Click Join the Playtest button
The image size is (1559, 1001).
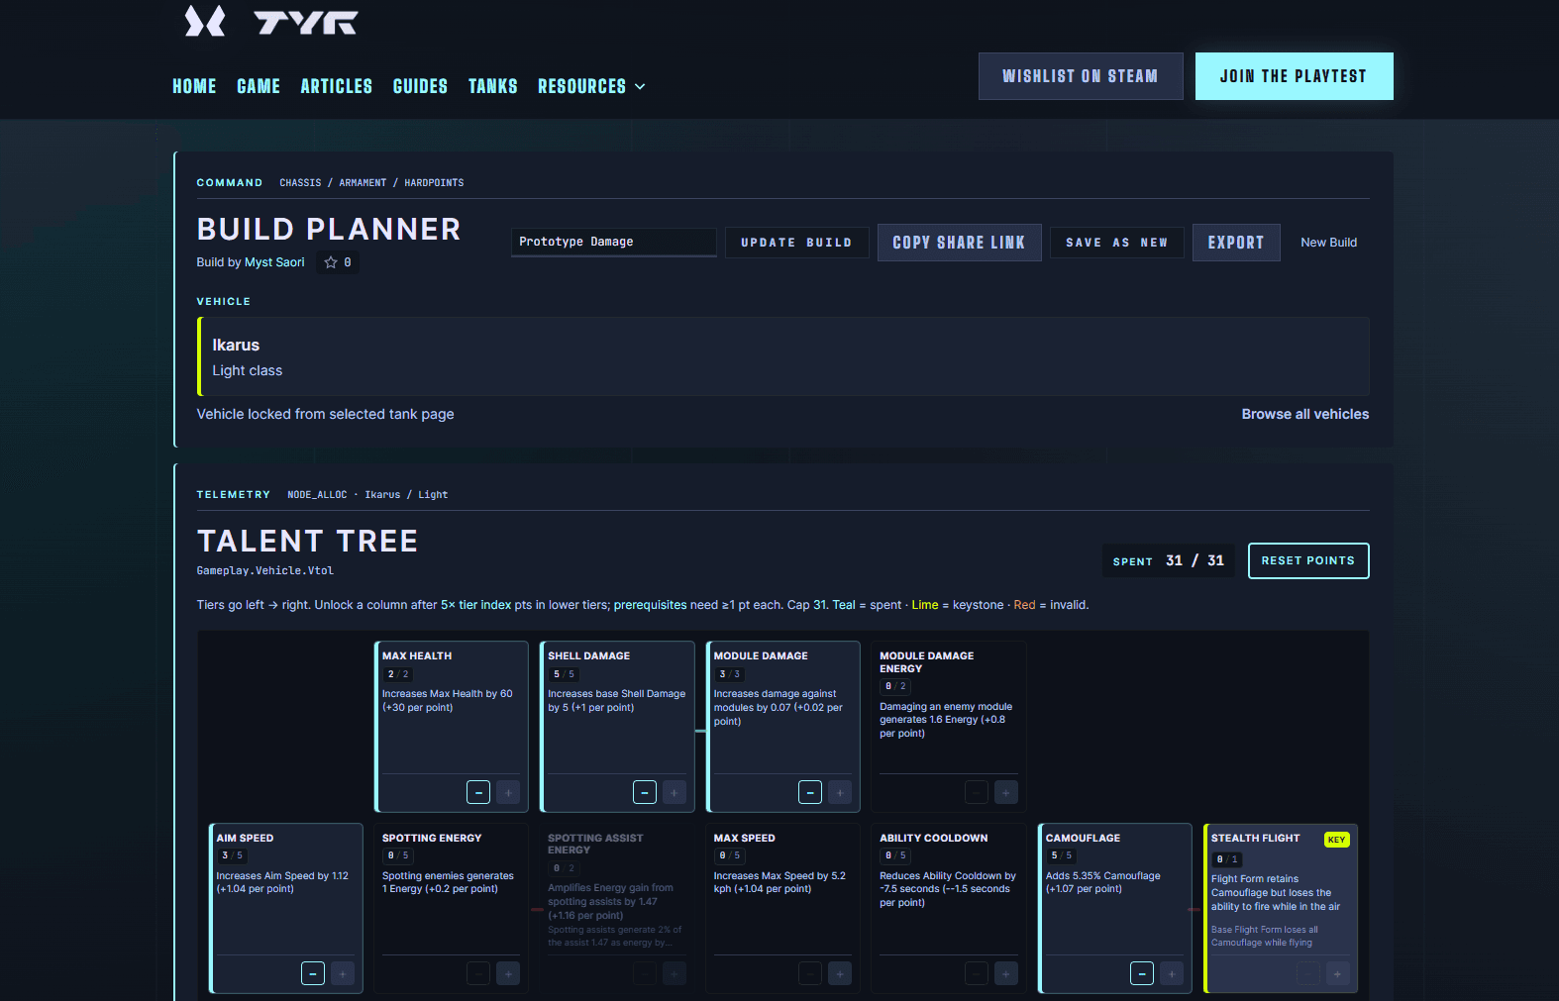coord(1294,76)
